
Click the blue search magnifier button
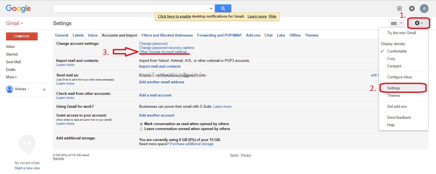[x=223, y=9]
